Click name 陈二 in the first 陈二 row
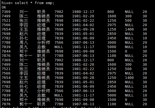Image resolution: width=155 pixels, height=108 pixels. (x=24, y=16)
